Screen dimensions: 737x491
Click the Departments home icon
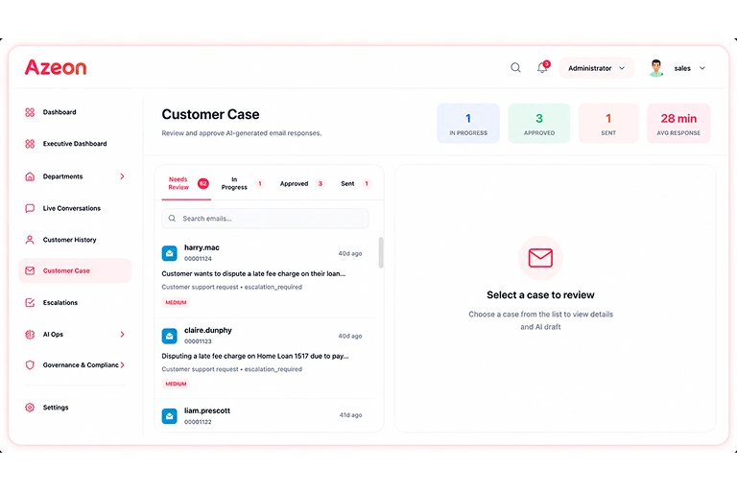(x=30, y=176)
